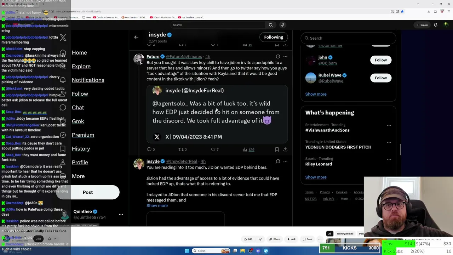Open the Privacy footer link
The image size is (453, 255).
325,192
